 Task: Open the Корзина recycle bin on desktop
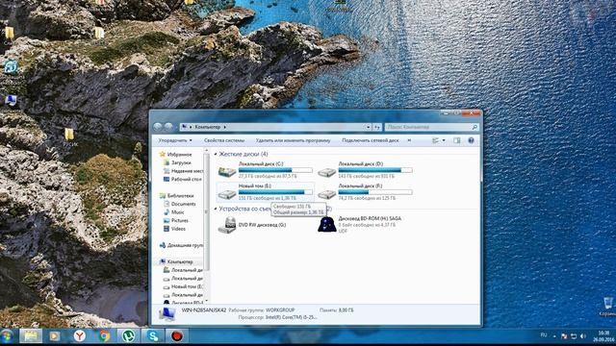pos(607,306)
